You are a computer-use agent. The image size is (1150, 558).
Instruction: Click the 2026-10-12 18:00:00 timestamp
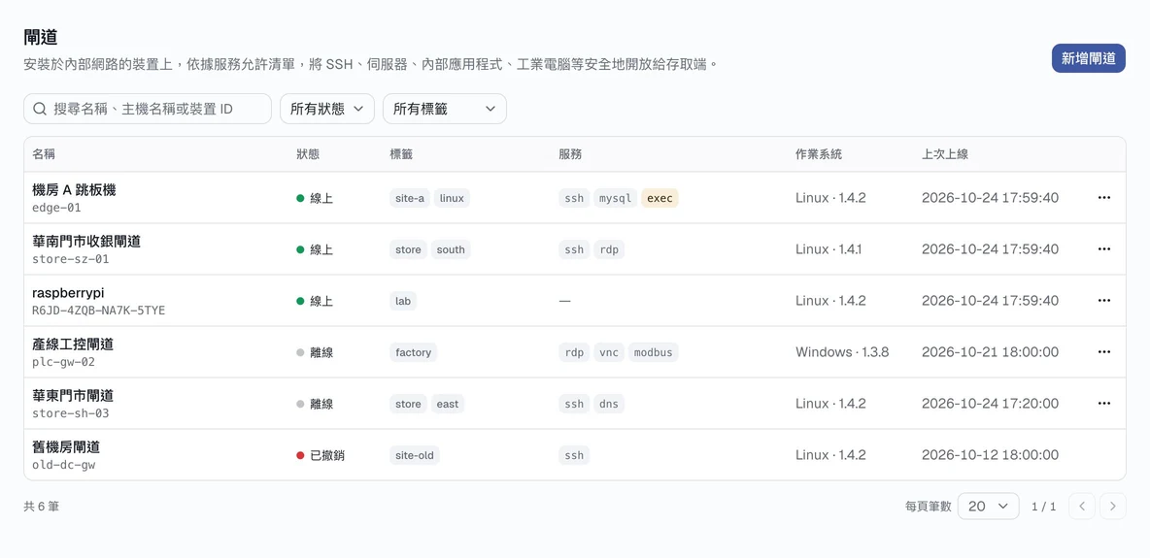(x=990, y=455)
